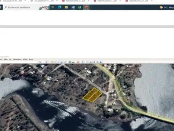Expand options arrow of first ReporteCuenta pdf
Screen dimensions: 174x131
point(88,1)
